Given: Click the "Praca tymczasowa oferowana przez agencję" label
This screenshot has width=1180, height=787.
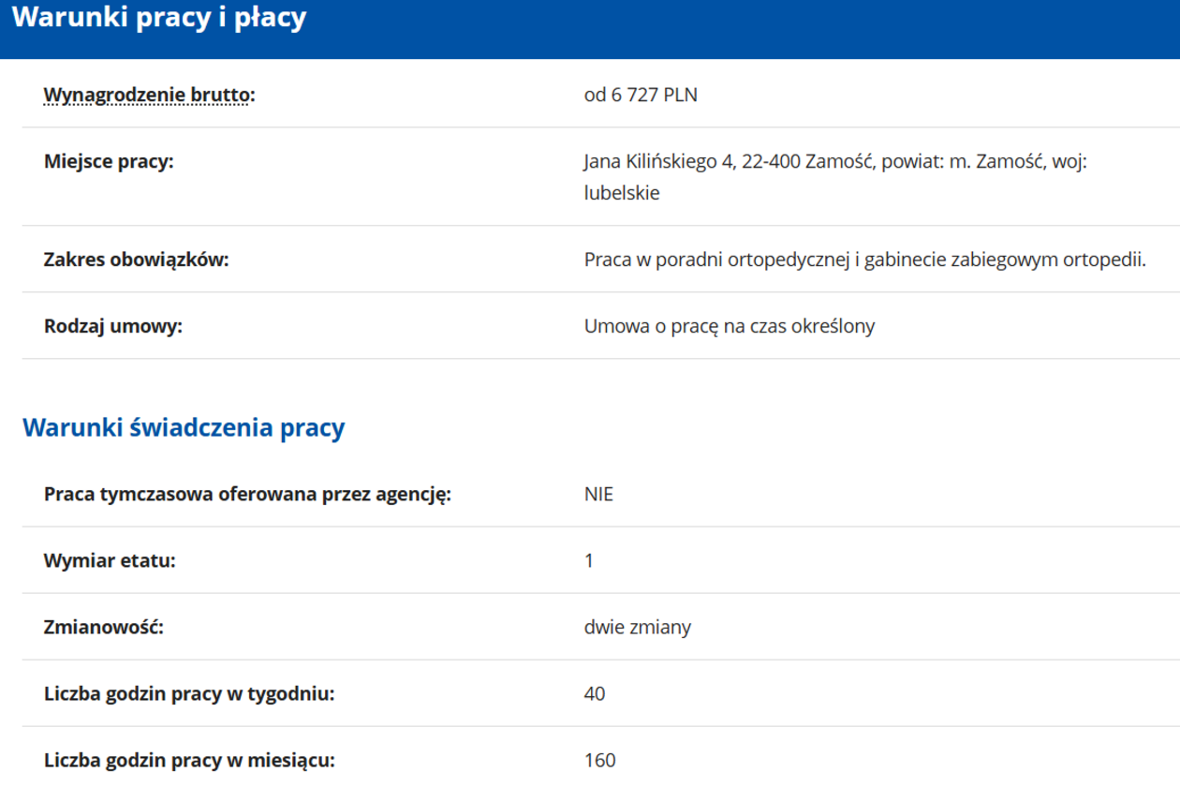Looking at the screenshot, I should (247, 494).
